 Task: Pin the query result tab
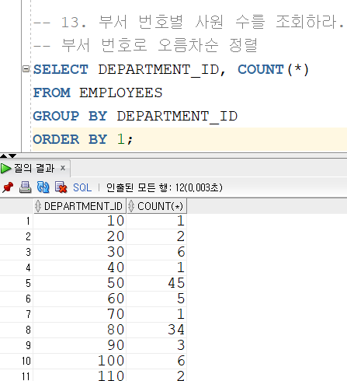[8, 187]
